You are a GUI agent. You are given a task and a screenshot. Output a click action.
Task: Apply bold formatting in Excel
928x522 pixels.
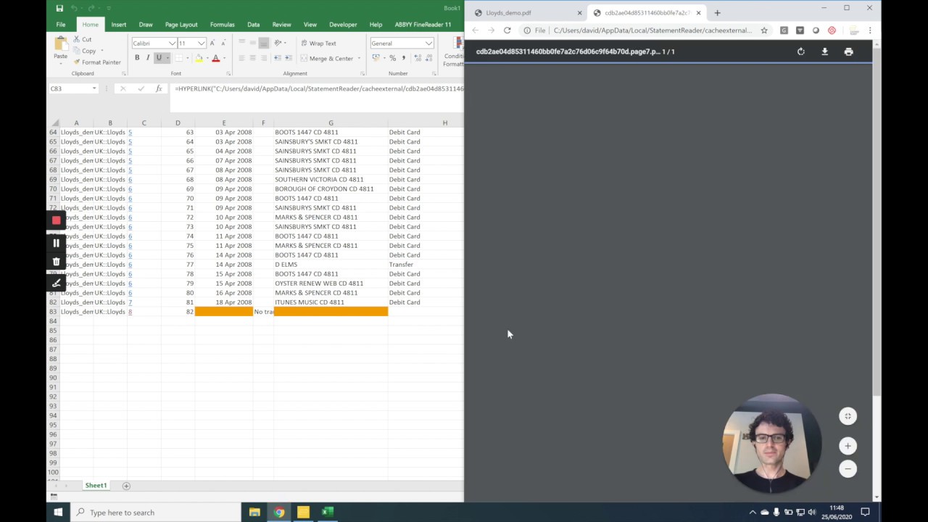click(137, 58)
